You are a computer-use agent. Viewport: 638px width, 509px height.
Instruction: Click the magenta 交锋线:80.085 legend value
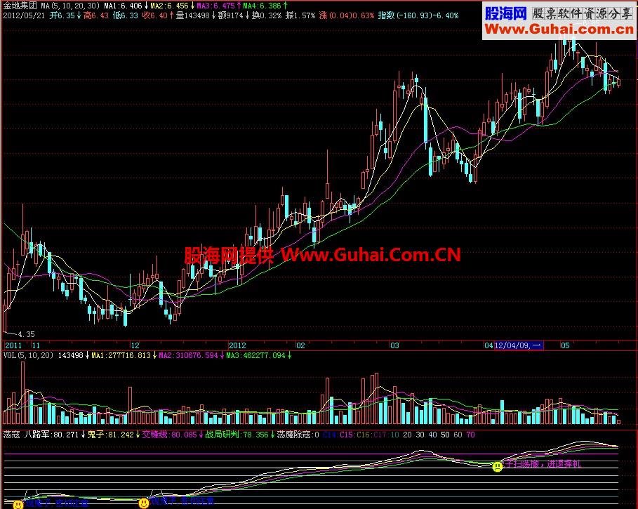coord(169,435)
